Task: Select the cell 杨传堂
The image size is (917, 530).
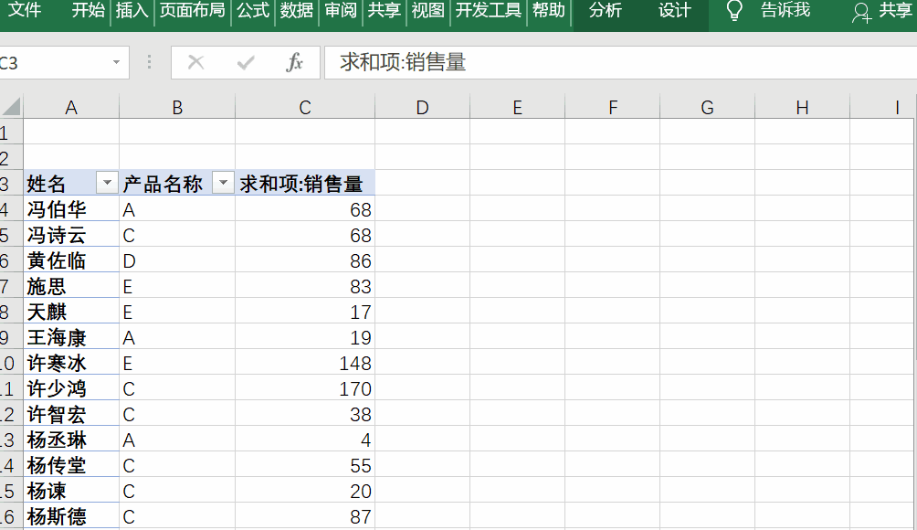Action: pos(70,465)
